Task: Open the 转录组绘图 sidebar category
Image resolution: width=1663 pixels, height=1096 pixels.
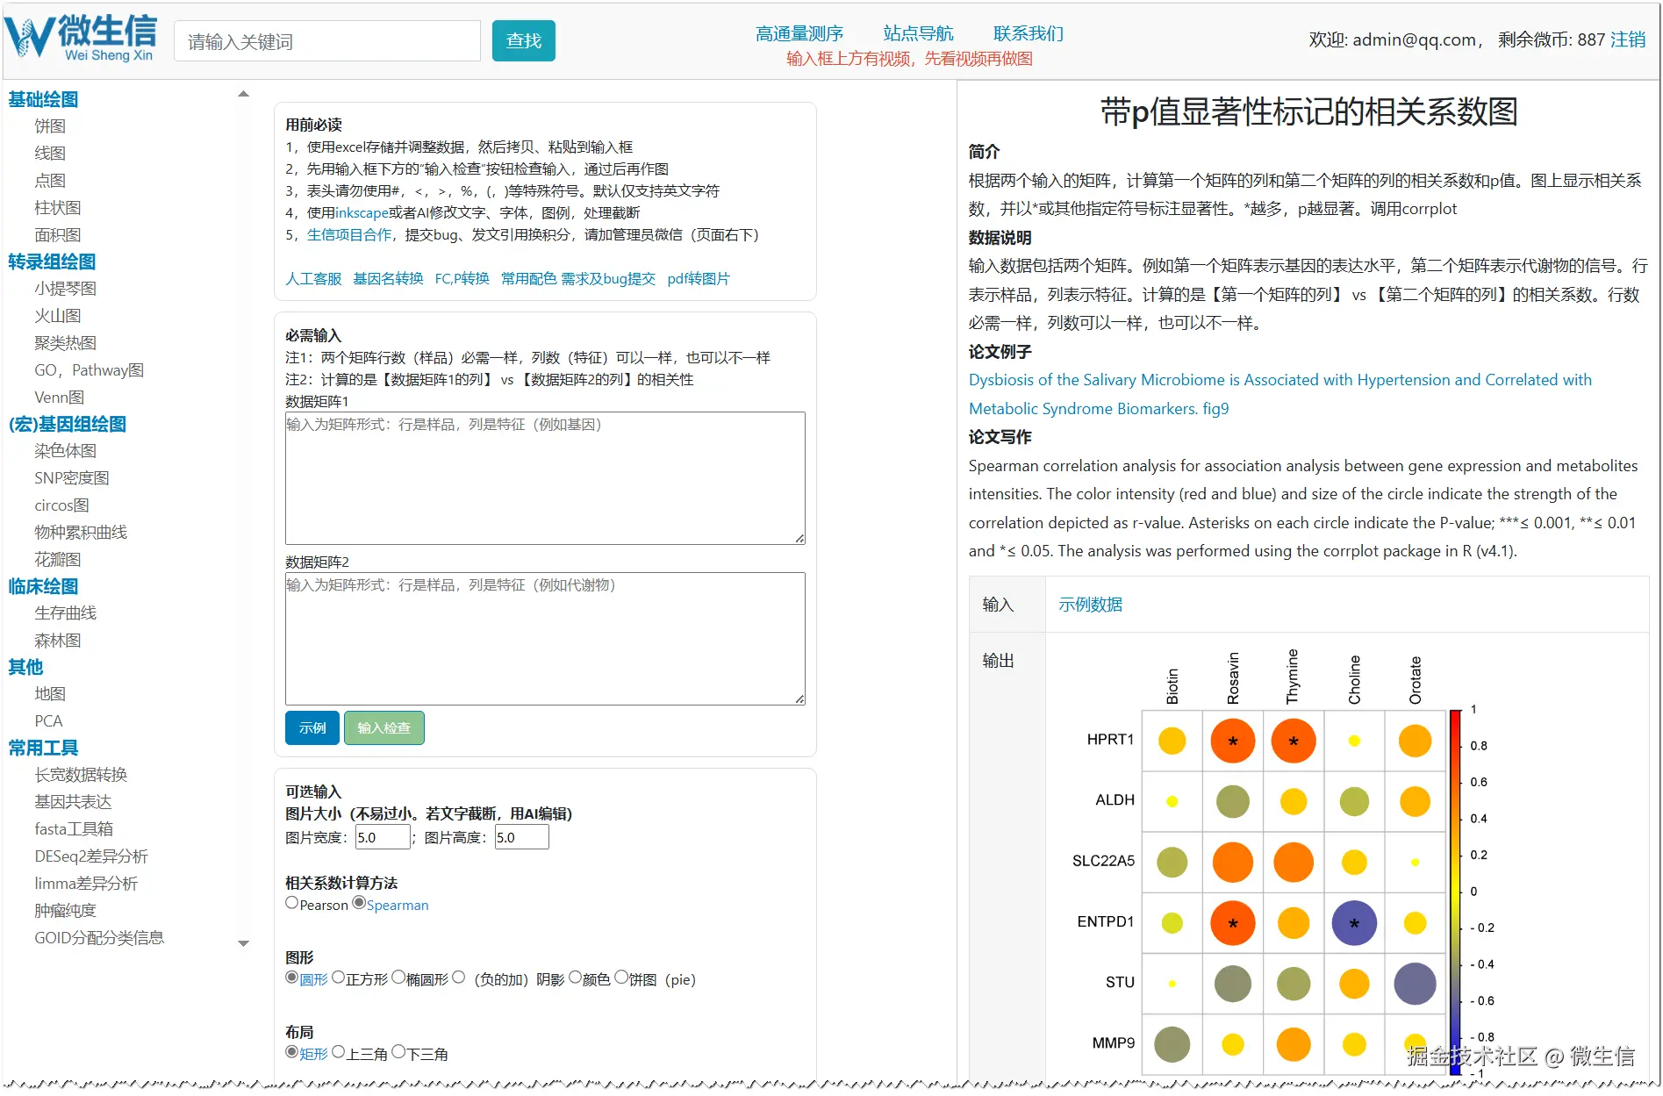Action: (52, 261)
